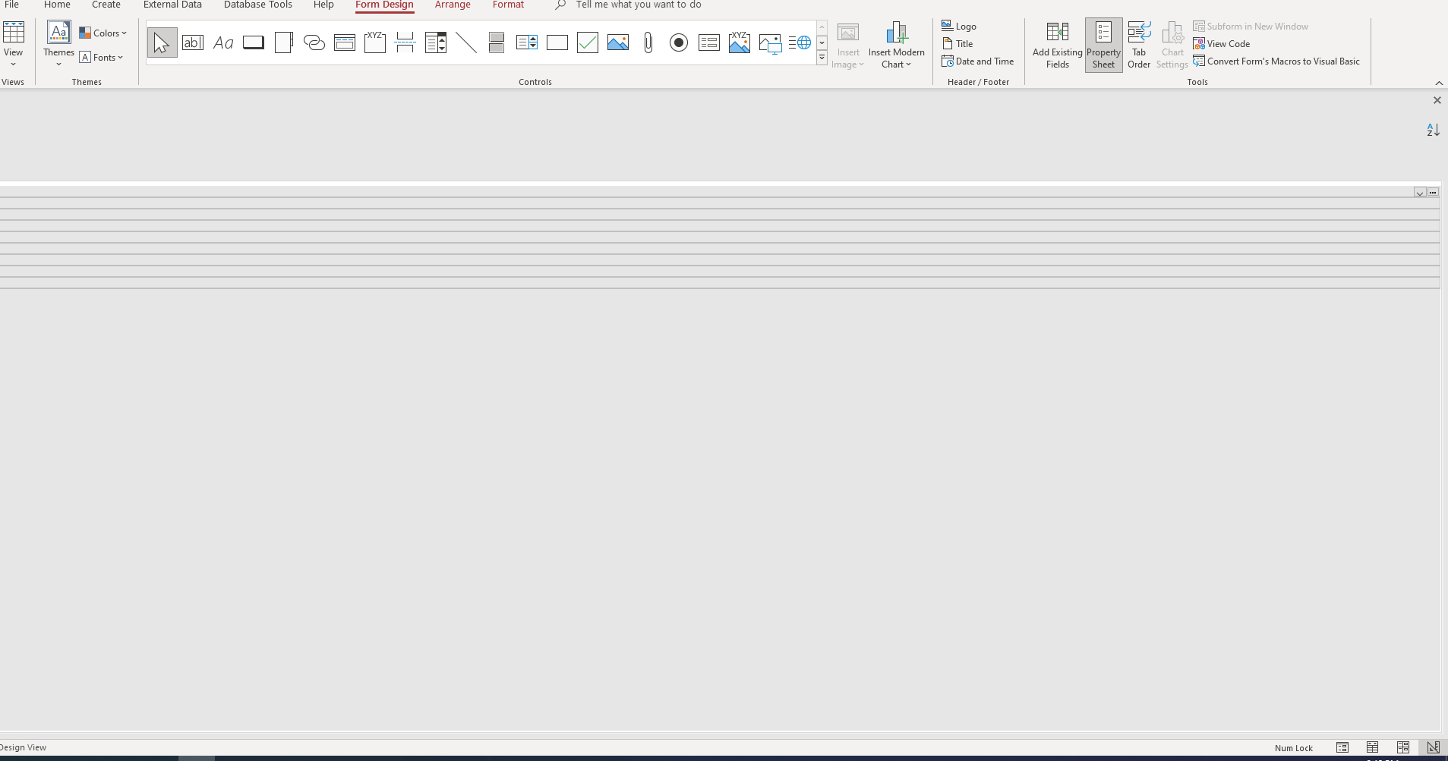The image size is (1448, 761).
Task: Select Design View icon in status bar
Action: click(1433, 747)
